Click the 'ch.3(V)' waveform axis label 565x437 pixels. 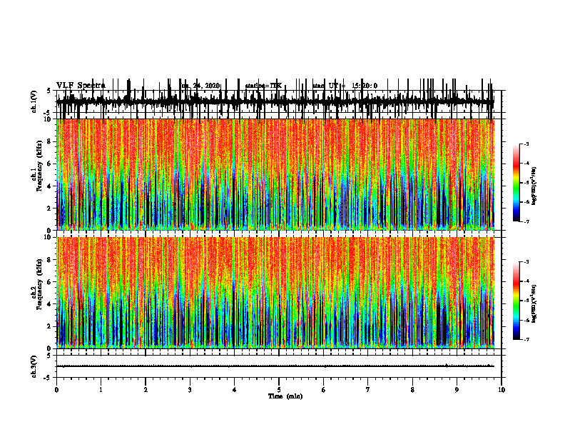[34, 366]
